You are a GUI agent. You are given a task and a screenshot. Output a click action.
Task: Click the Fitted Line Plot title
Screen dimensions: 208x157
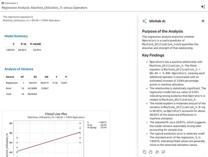click(56, 114)
